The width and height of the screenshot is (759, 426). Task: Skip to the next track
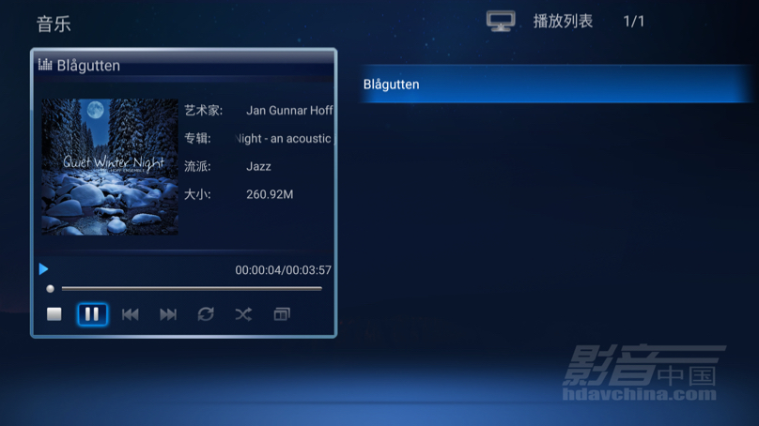pyautogui.click(x=168, y=314)
